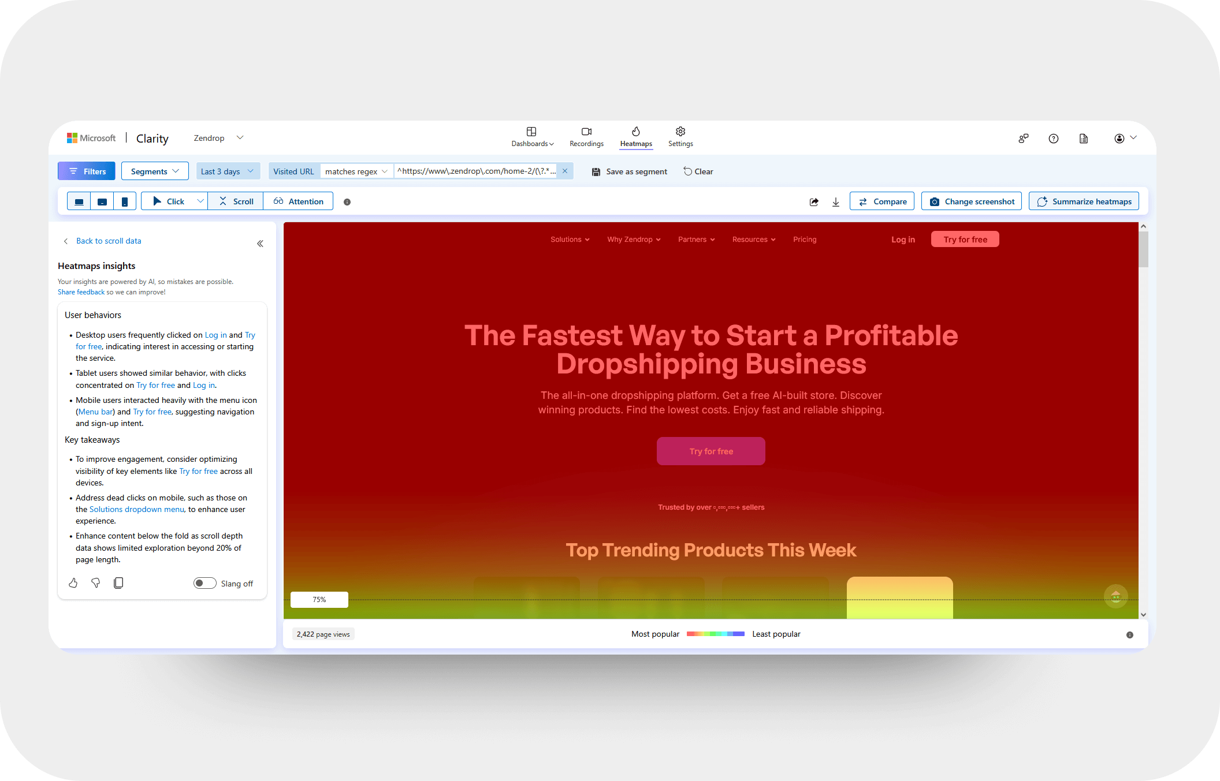Click the thumbs up feedback icon
1220x781 pixels.
pos(73,583)
